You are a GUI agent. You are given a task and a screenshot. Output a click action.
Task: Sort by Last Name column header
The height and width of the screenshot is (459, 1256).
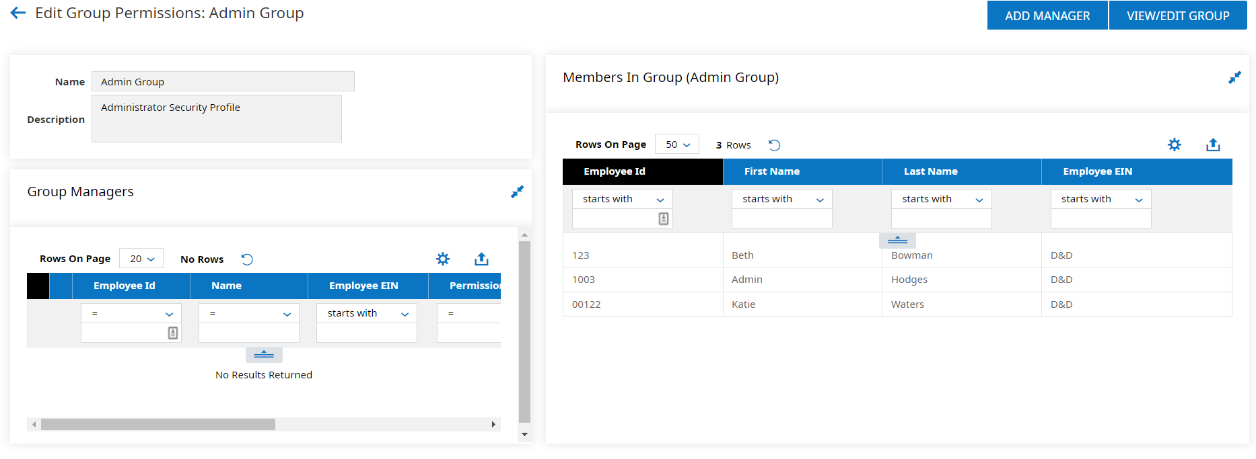[931, 171]
